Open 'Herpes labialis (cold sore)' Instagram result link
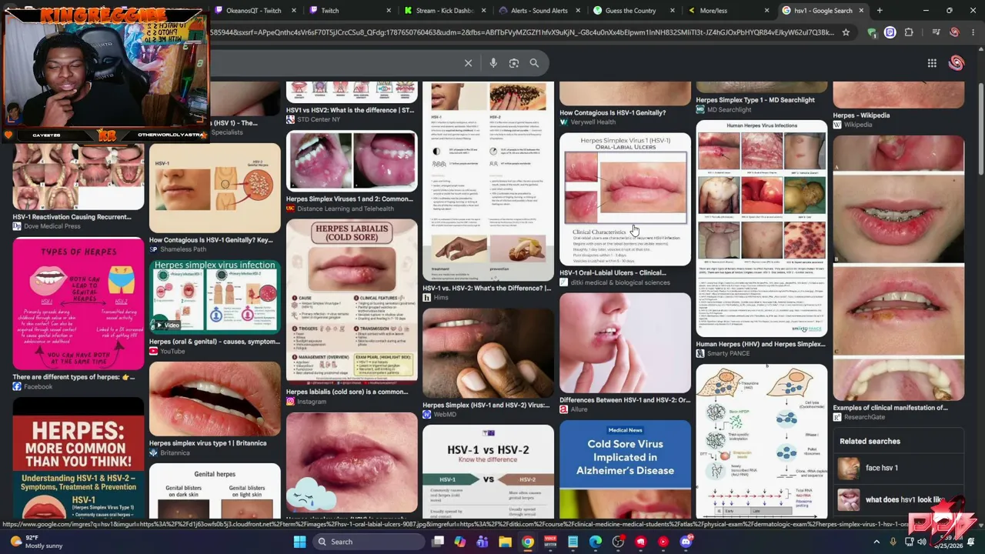 pos(347,392)
